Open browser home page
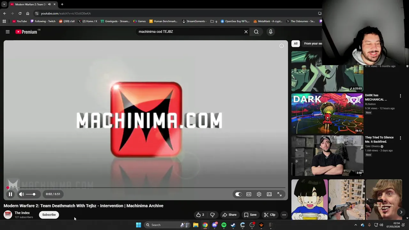The image size is (409, 230). tap(27, 13)
